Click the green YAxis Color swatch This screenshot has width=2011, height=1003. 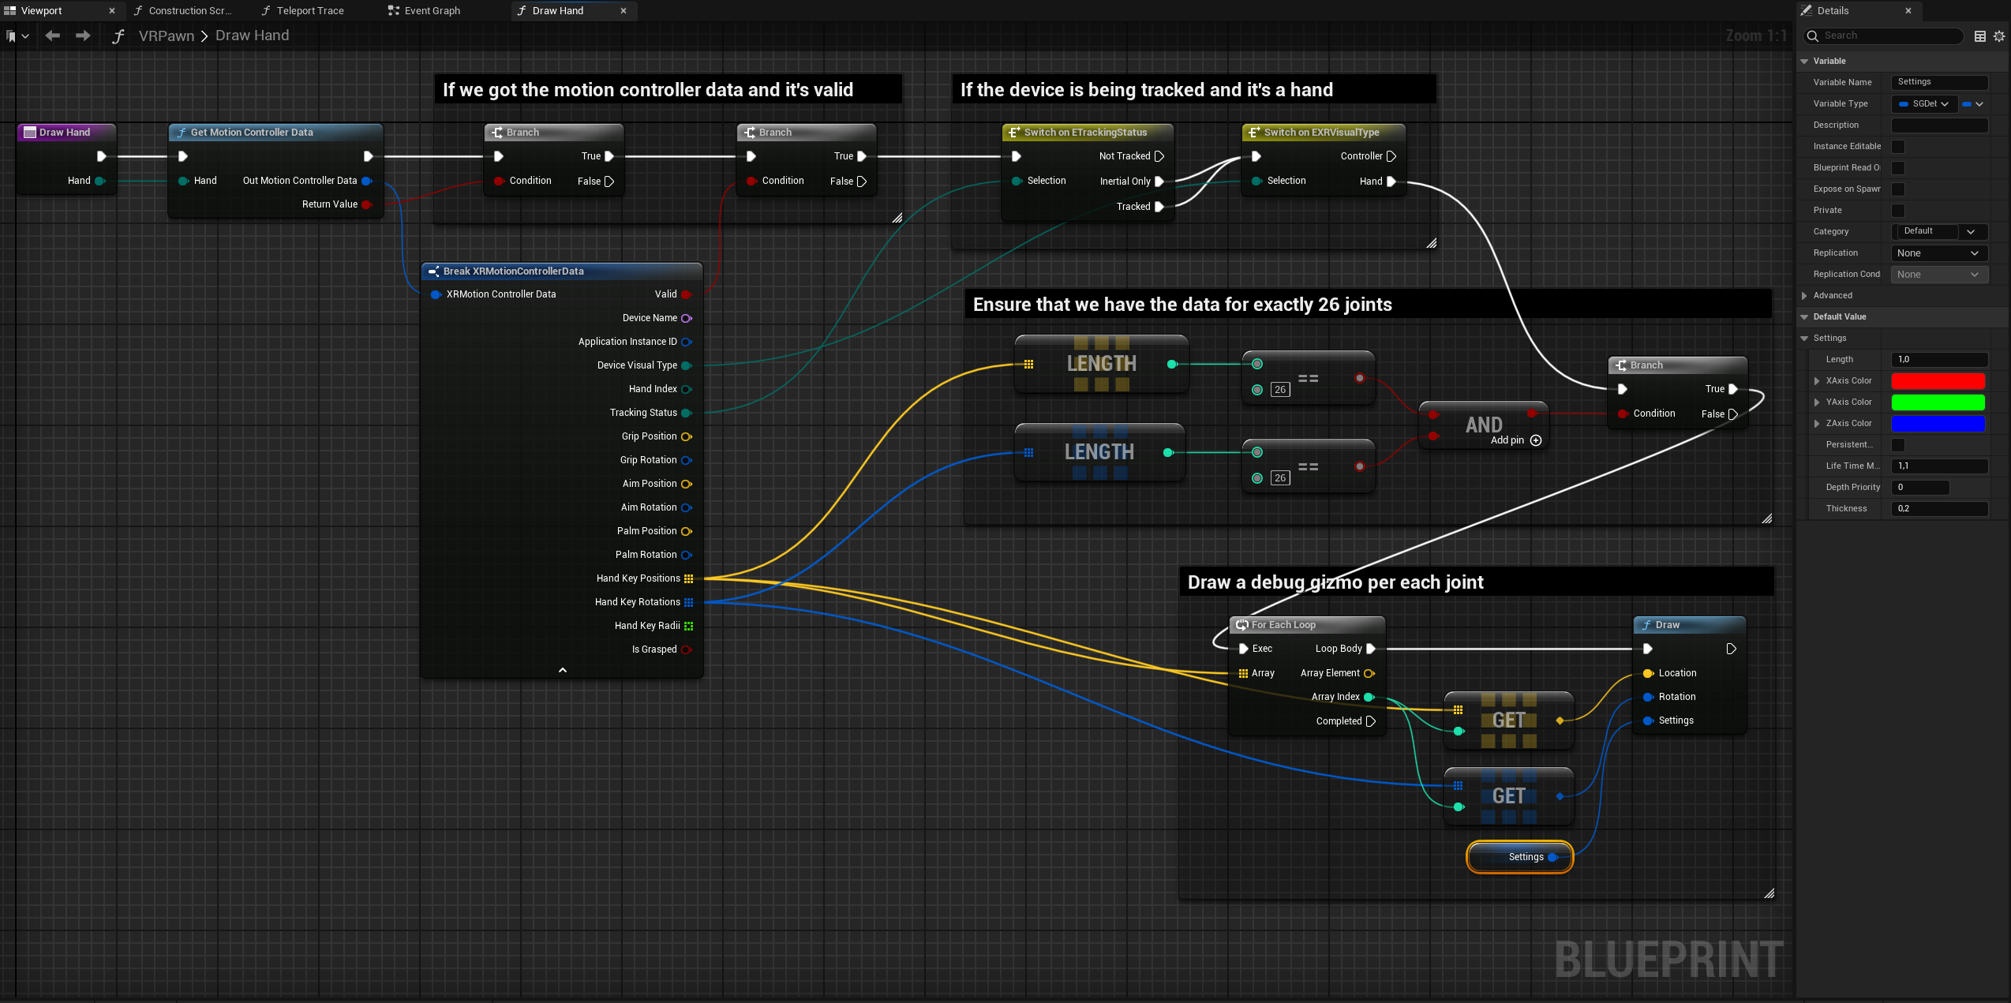(x=1938, y=402)
